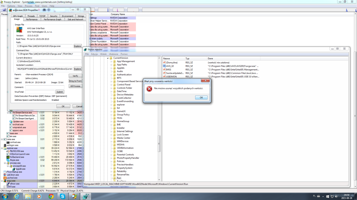The height and width of the screenshot is (200, 357).
Task: Click the AVG_UI string value icon
Action: tap(164, 66)
